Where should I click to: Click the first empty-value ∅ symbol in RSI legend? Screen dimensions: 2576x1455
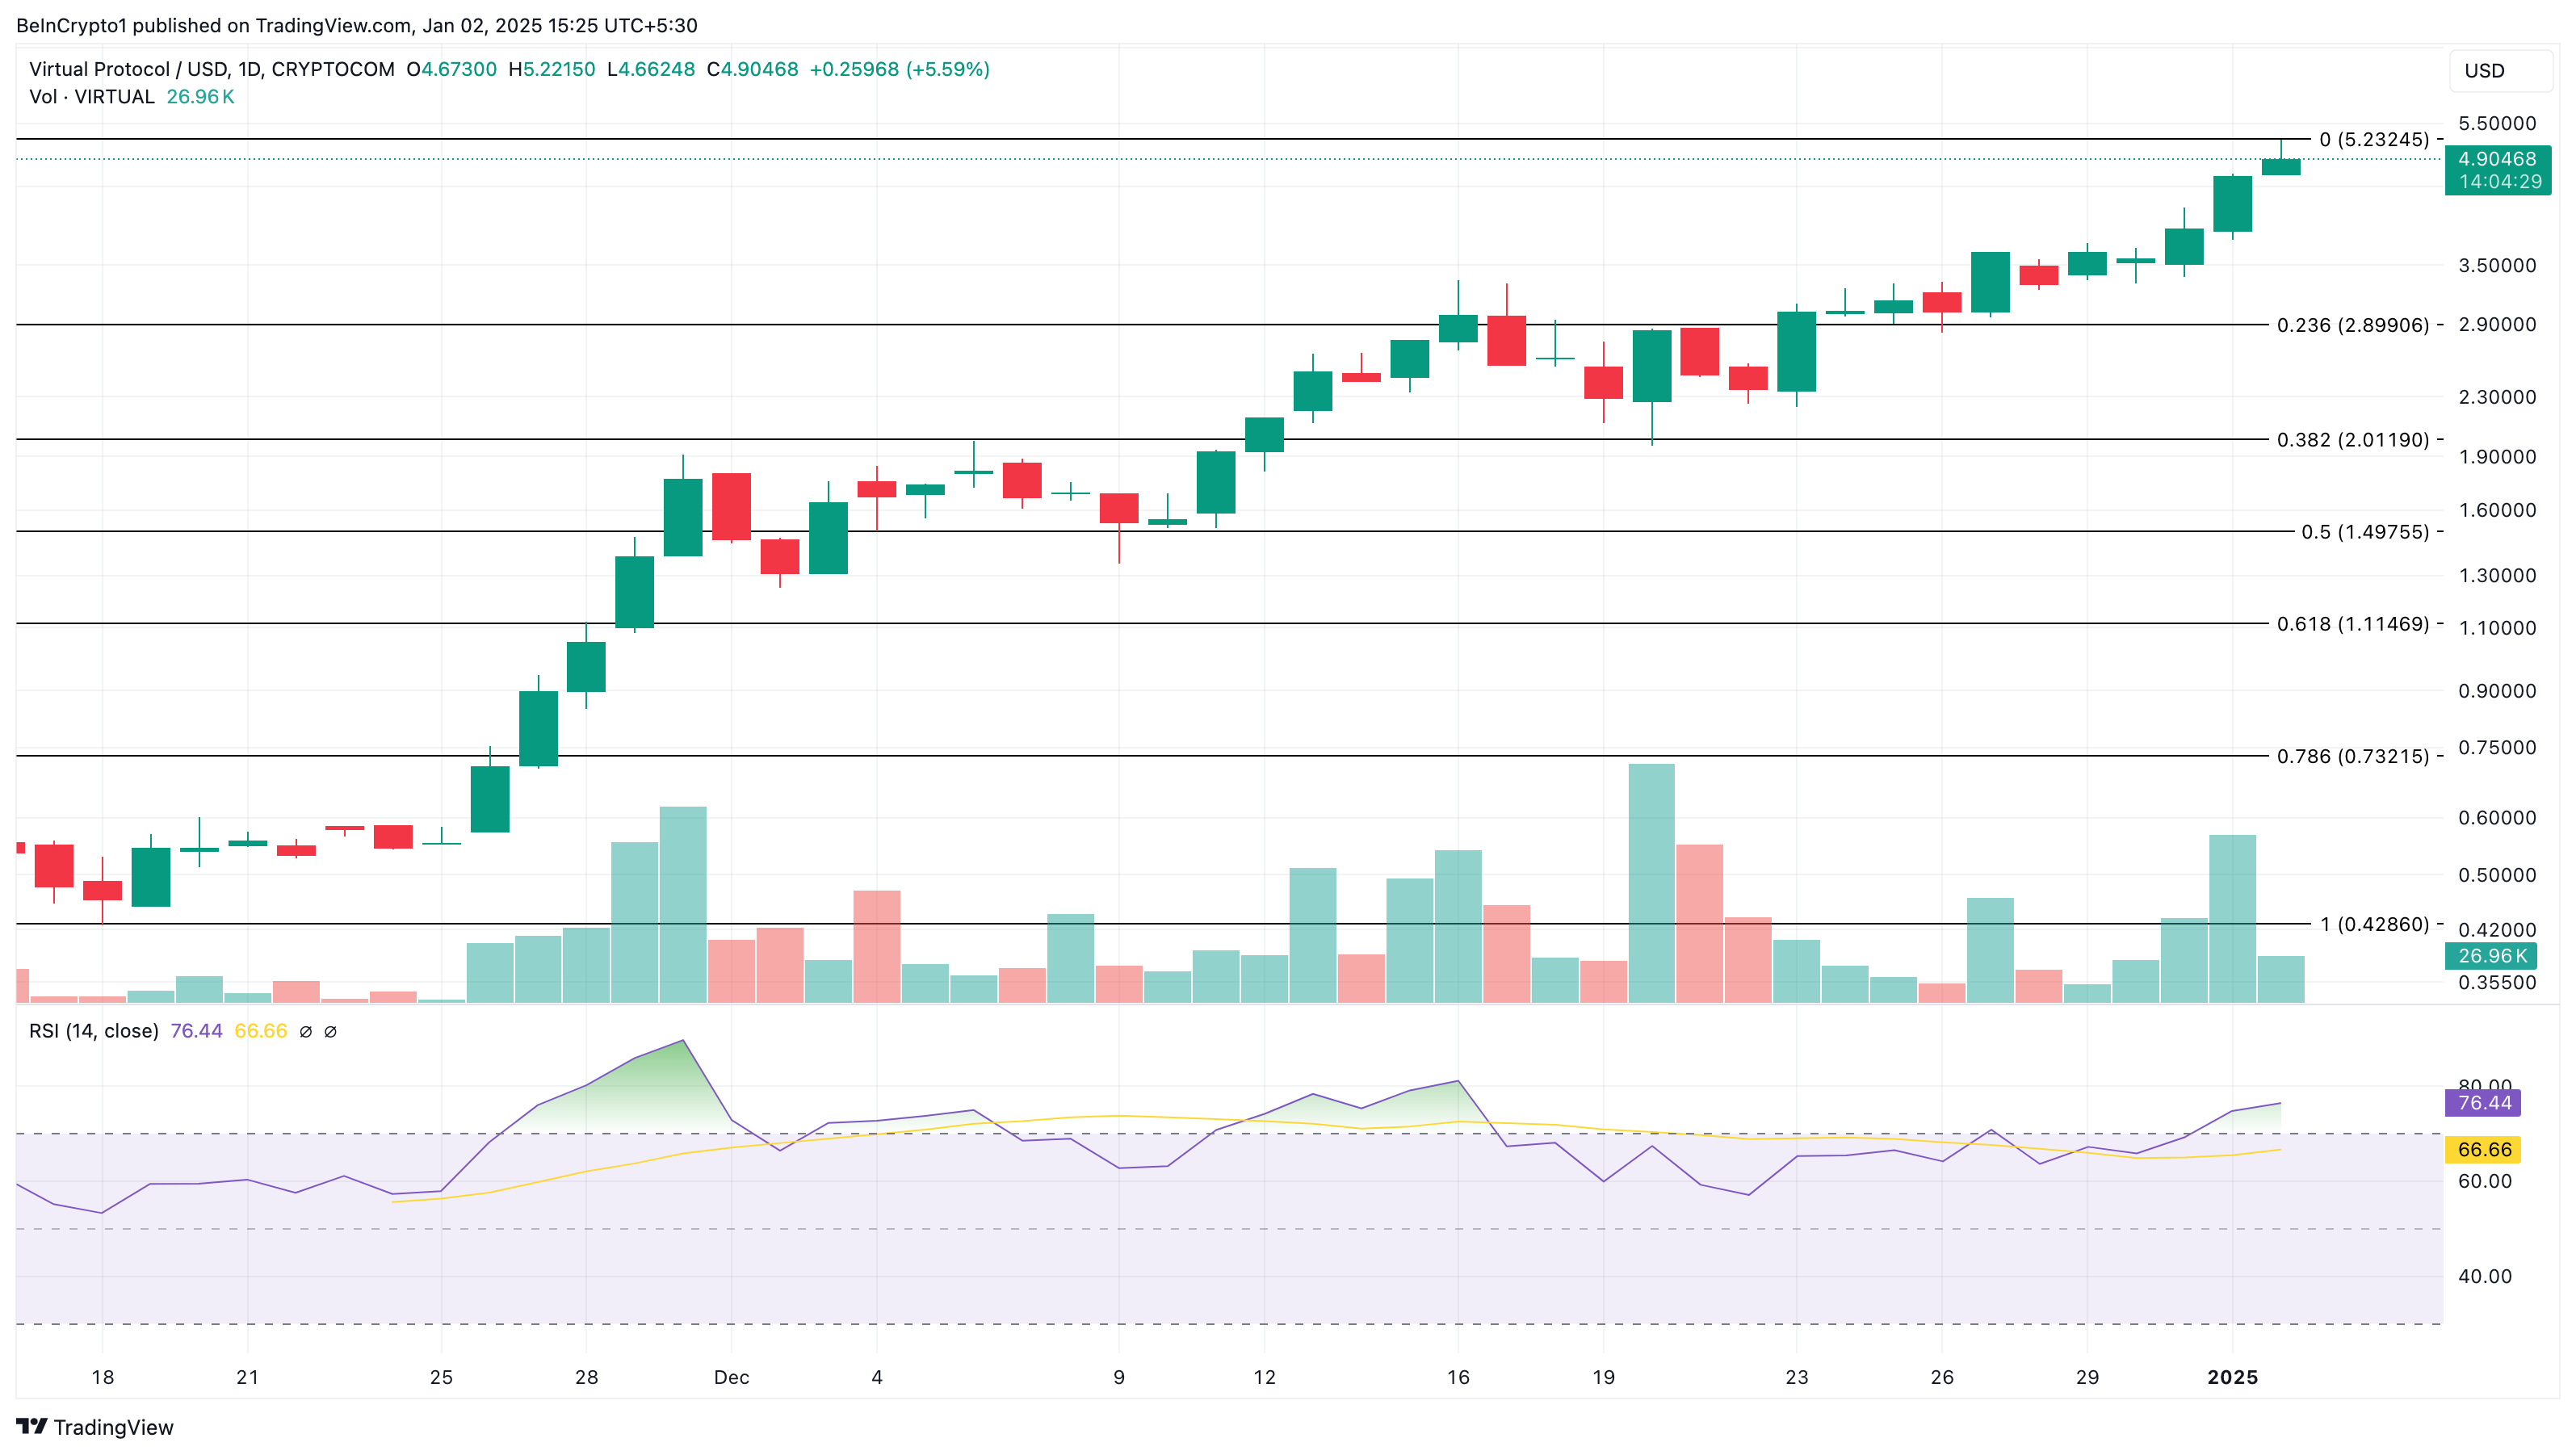[306, 1031]
